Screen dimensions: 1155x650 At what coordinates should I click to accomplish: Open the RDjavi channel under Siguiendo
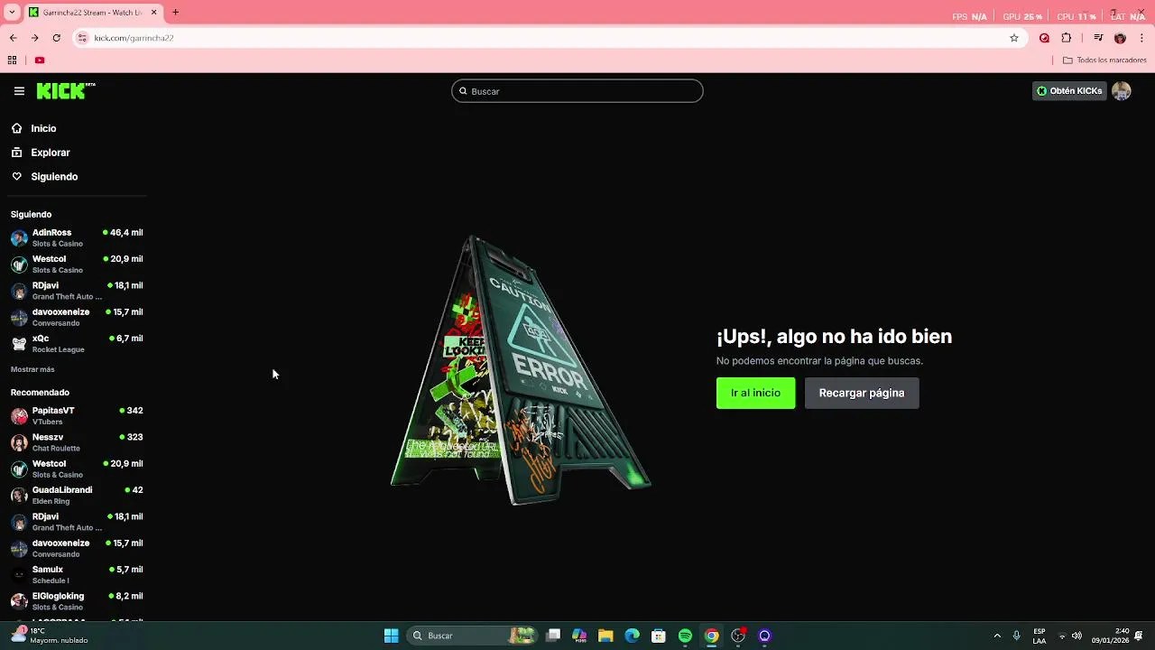77,291
